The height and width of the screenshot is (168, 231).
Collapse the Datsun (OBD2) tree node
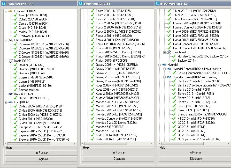[6, 94]
